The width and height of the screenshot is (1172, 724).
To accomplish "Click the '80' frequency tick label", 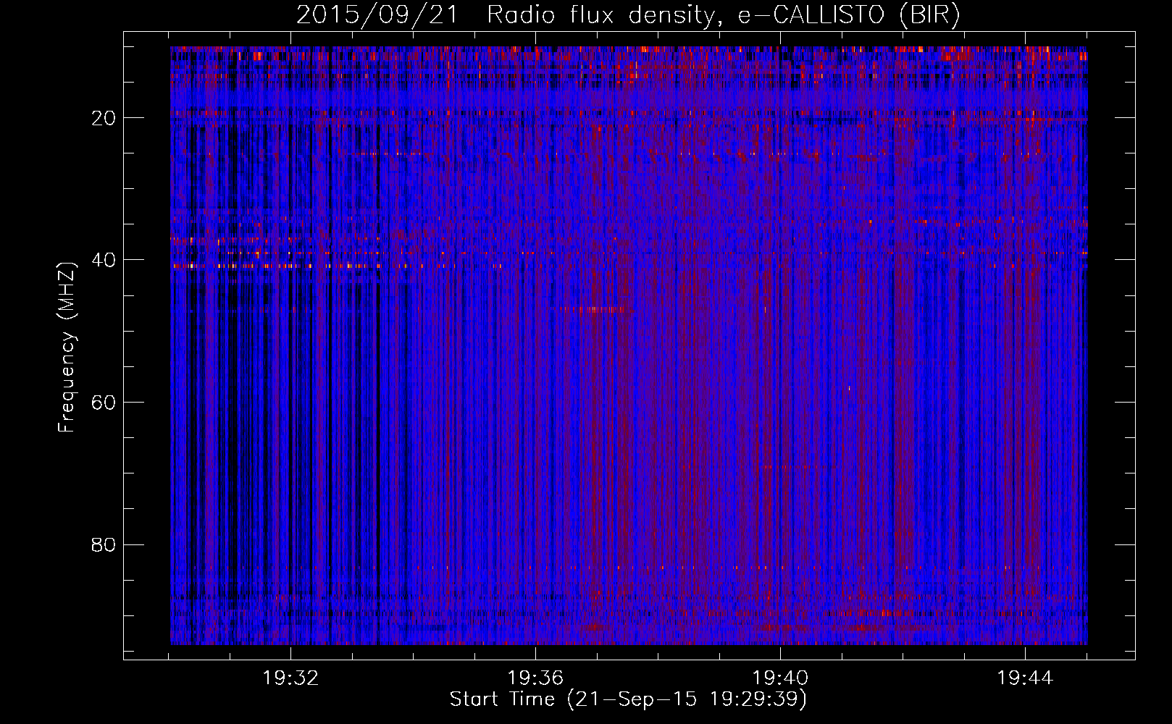I will pos(104,544).
